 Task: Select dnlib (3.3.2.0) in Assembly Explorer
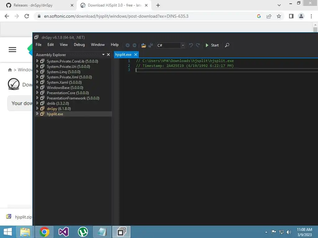[58, 103]
